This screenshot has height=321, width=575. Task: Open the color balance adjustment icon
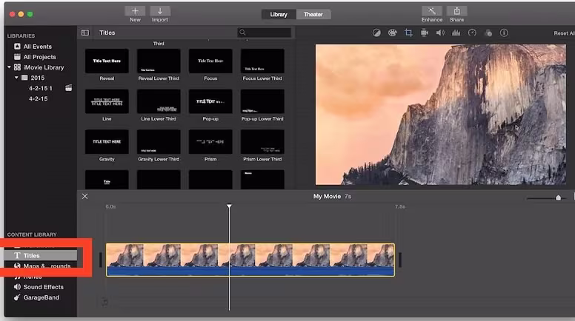click(x=376, y=33)
